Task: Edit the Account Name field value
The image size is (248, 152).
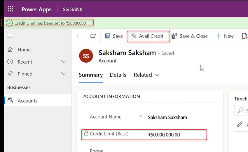Action: coord(167,117)
